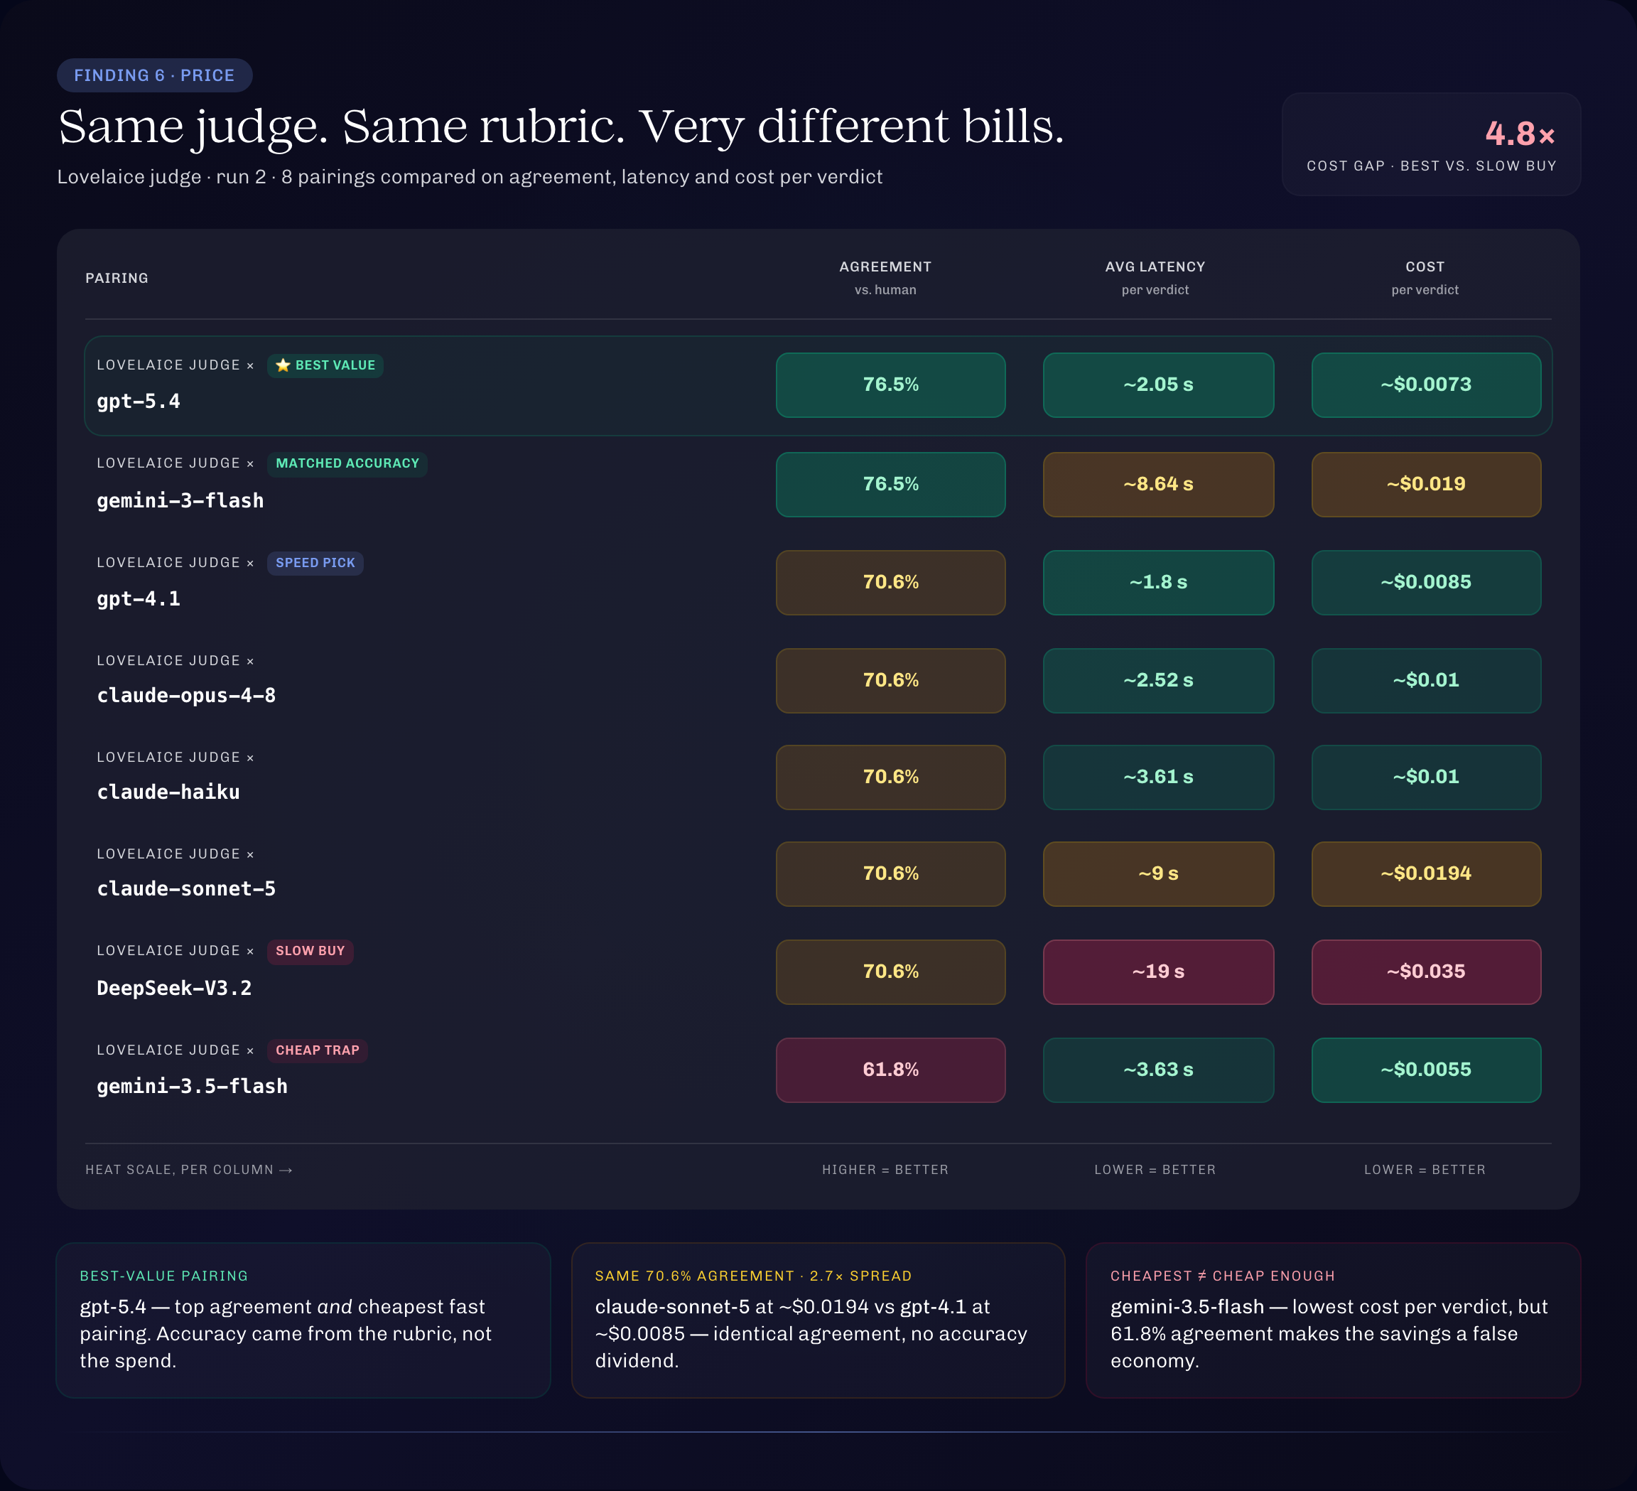
Task: Click the ~3.61 s latency cell
Action: [1158, 777]
